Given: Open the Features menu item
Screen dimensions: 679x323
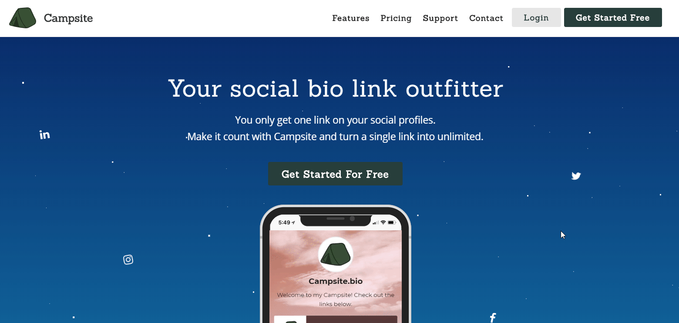Looking at the screenshot, I should click(x=351, y=18).
